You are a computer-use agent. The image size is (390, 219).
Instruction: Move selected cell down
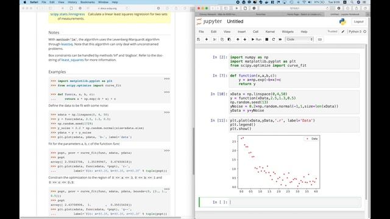click(x=245, y=39)
